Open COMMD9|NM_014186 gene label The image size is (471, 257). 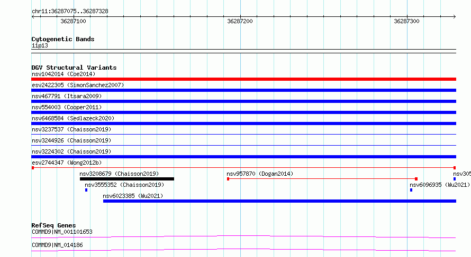57,245
